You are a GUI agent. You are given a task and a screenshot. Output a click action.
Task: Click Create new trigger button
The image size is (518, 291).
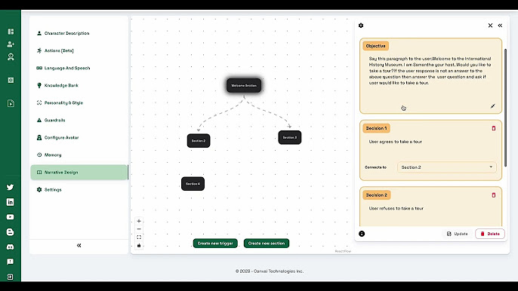(x=215, y=244)
